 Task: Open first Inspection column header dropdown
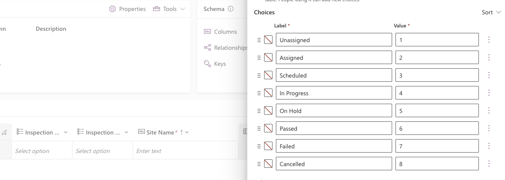click(x=66, y=132)
